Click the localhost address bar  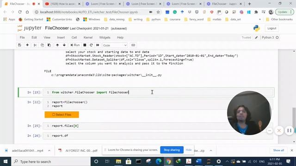pyautogui.click(x=89, y=12)
